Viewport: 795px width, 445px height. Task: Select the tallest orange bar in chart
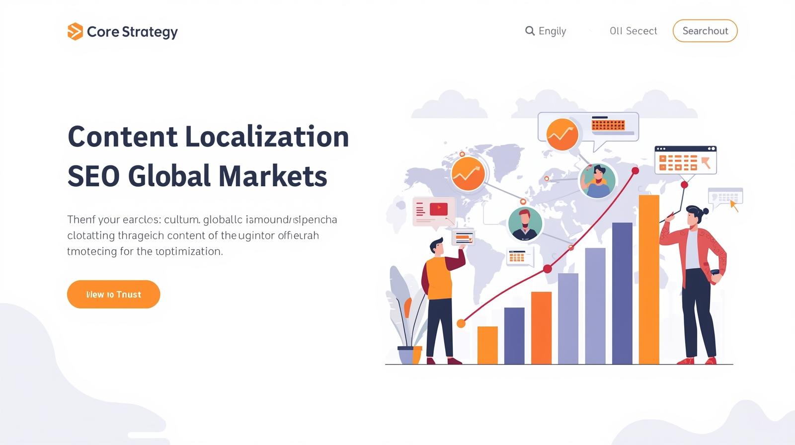pyautogui.click(x=648, y=279)
